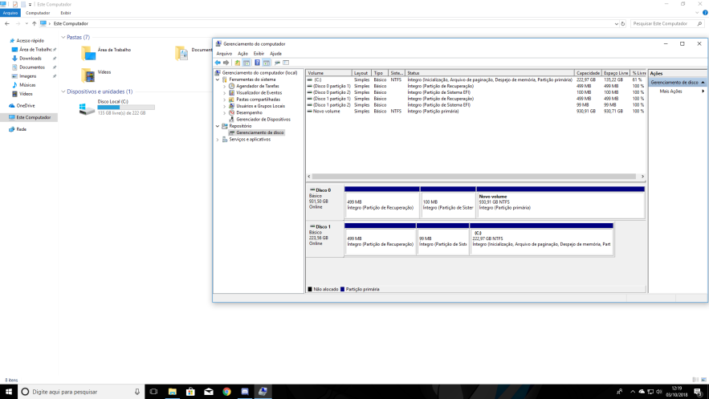Screen dimensions: 709x399
Task: Open Ajuda menu
Action: [276, 53]
